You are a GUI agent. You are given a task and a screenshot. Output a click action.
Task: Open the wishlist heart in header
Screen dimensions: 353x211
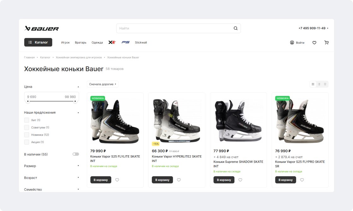point(314,42)
